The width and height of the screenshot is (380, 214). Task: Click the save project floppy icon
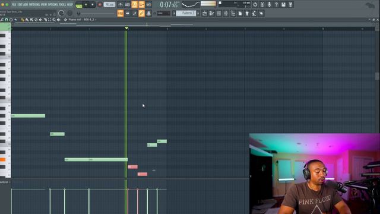pyautogui.click(x=283, y=5)
